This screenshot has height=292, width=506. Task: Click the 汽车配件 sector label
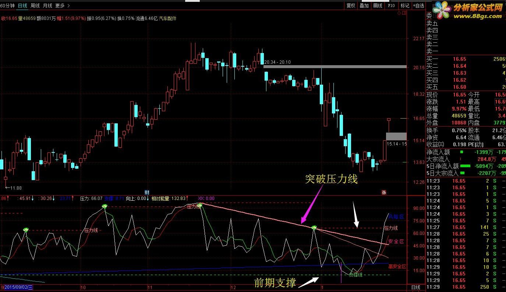click(167, 18)
